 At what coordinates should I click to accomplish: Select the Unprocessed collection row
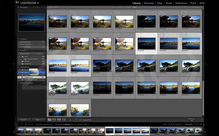[x=32, y=77]
